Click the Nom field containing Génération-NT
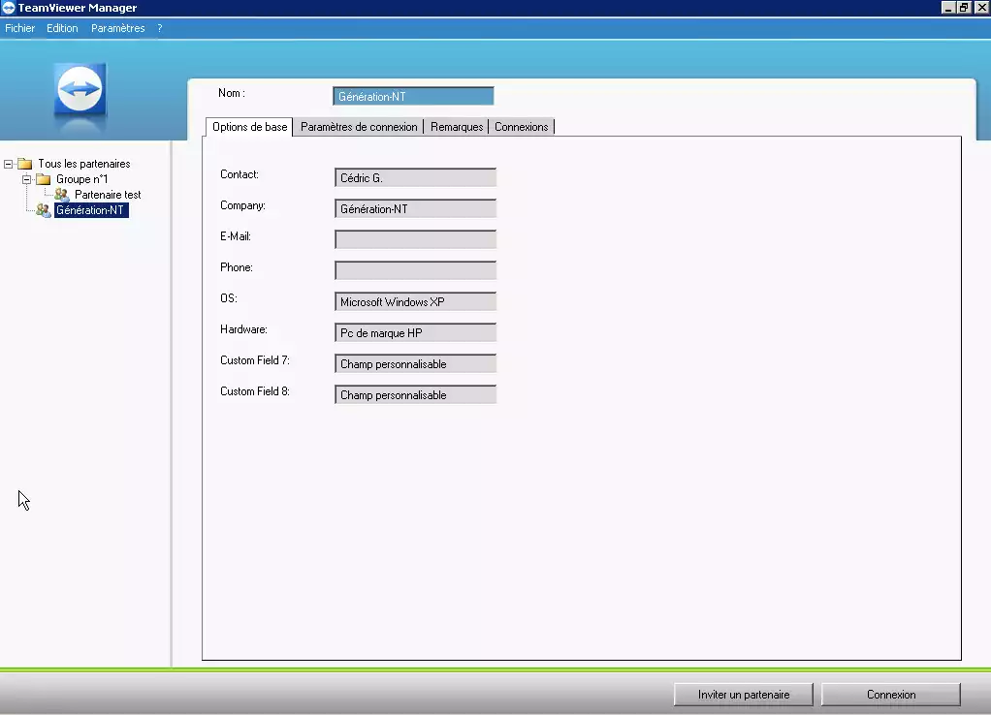The image size is (991, 715). pos(413,96)
